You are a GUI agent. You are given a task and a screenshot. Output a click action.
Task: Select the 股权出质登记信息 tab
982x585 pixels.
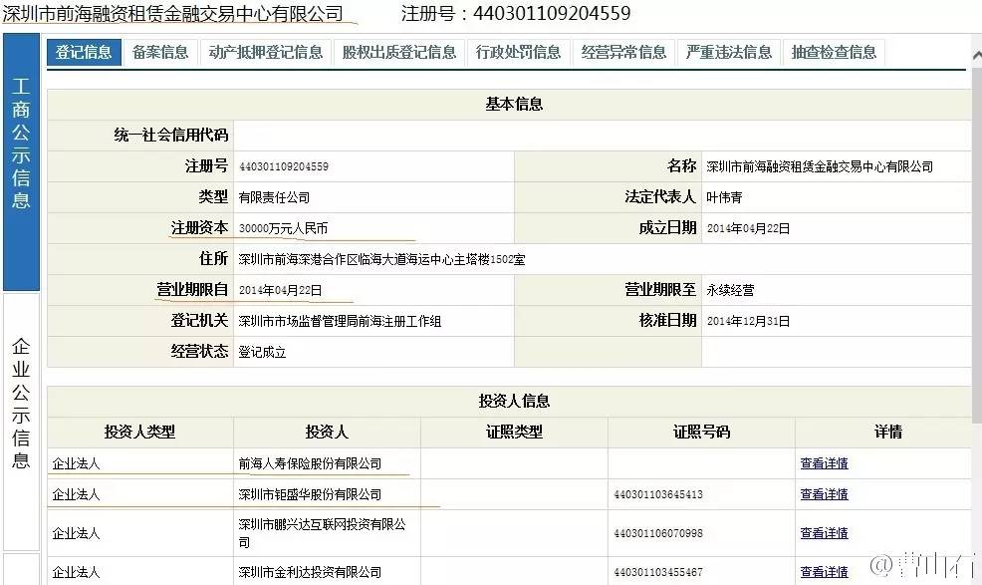399,52
